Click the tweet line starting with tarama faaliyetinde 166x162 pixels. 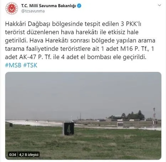(x=79, y=49)
